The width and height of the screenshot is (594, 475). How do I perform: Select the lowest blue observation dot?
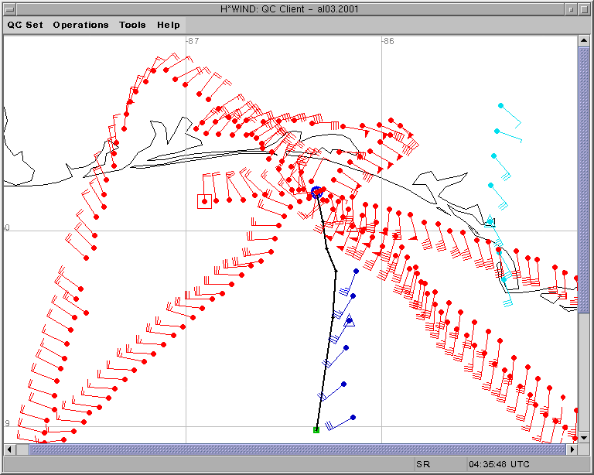click(353, 417)
